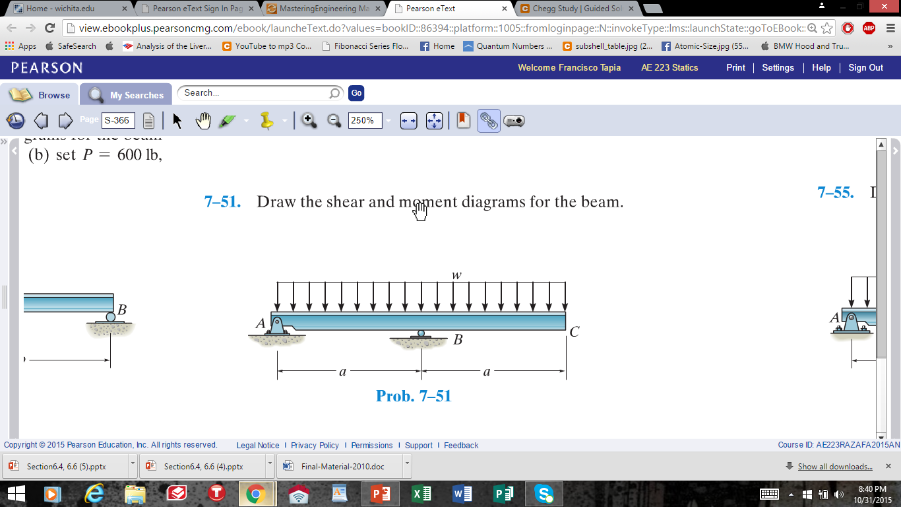Open the Apps bookmarks shortcut
The height and width of the screenshot is (507, 901).
pos(20,46)
